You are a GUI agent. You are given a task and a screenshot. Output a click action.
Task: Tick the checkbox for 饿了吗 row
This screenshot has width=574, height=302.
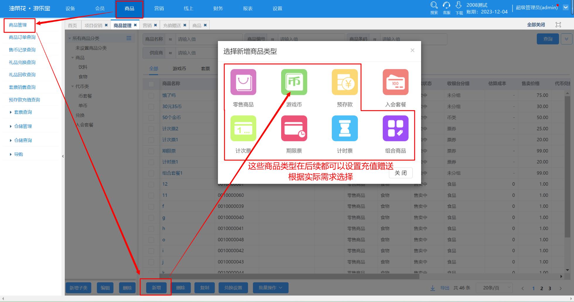(x=151, y=95)
